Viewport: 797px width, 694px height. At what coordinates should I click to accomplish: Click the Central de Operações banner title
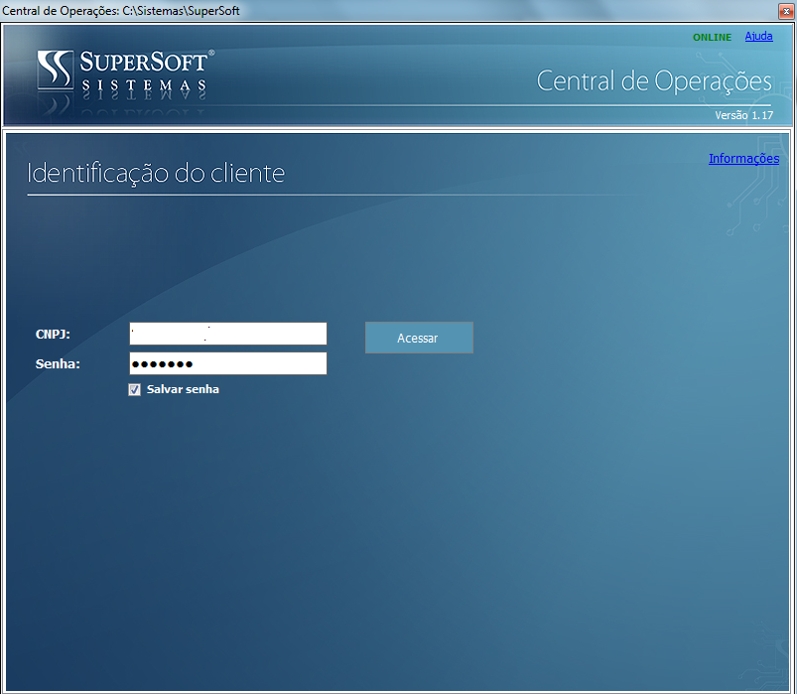[654, 81]
